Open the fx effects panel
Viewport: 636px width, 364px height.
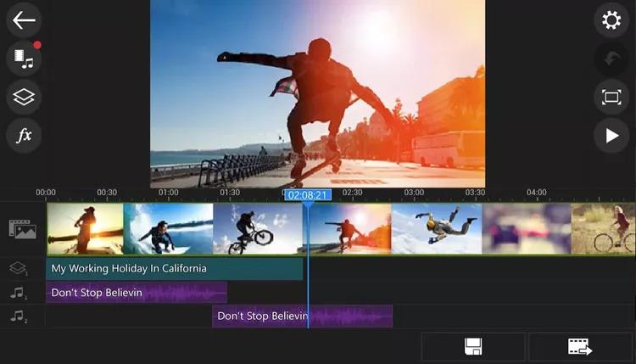tap(24, 136)
